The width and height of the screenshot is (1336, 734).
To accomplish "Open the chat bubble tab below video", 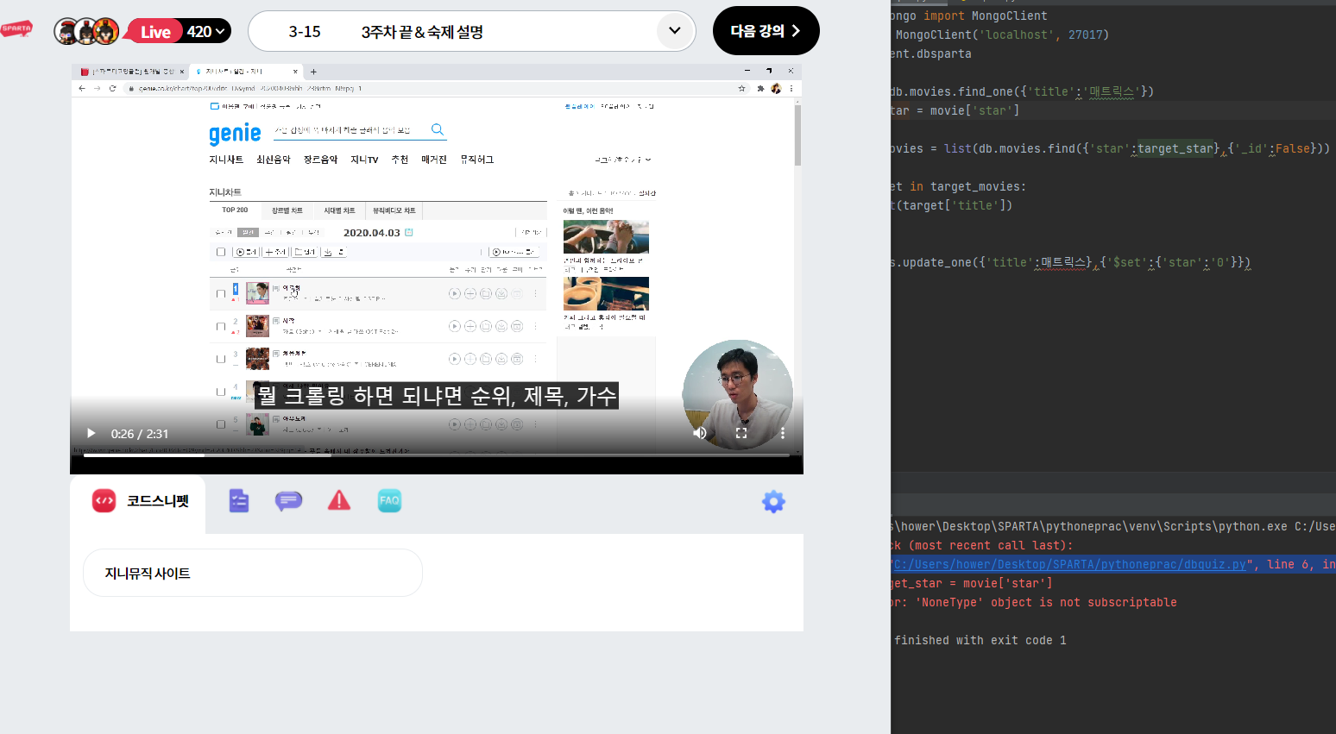I will click(x=288, y=500).
